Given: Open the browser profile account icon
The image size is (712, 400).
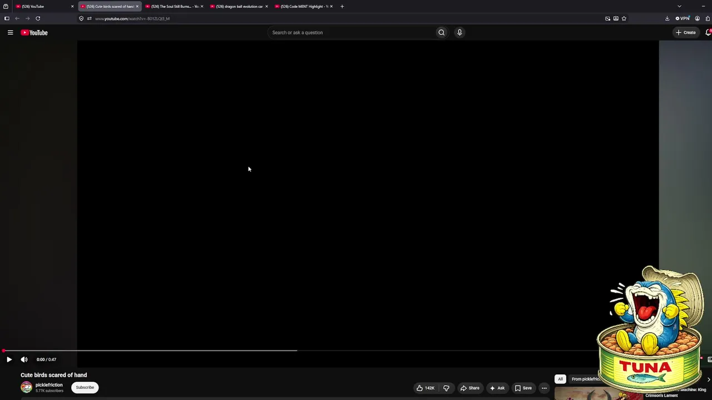Looking at the screenshot, I should tap(697, 18).
